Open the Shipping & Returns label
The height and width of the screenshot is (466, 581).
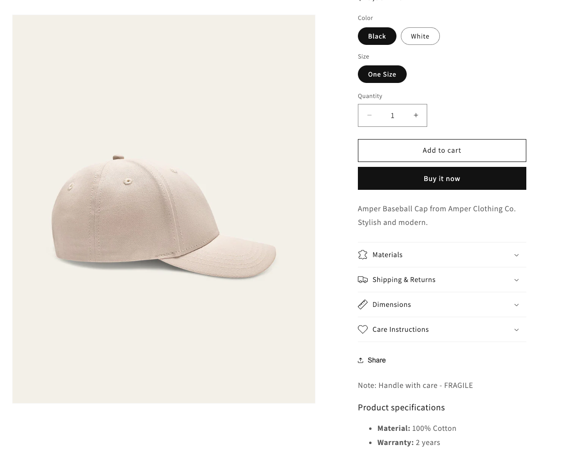(x=404, y=280)
